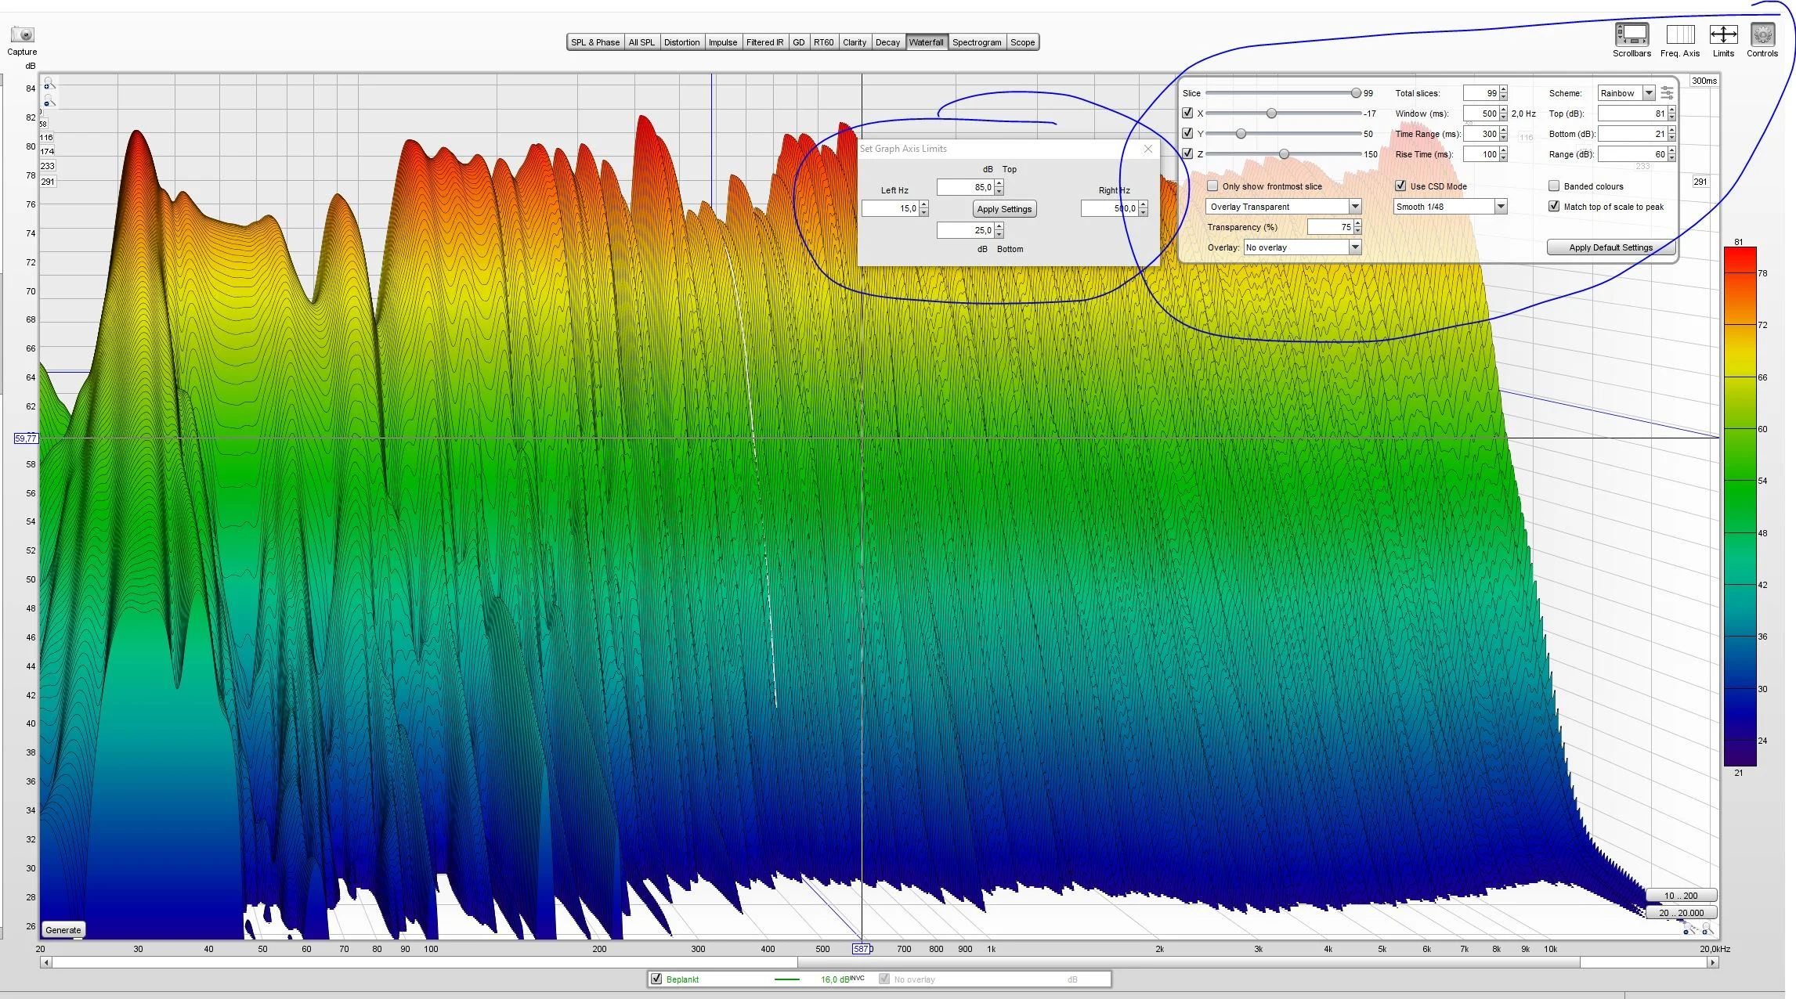The width and height of the screenshot is (1796, 999).
Task: Click the horizontal zoom-in magnifier at bottom right
Action: (x=1707, y=929)
